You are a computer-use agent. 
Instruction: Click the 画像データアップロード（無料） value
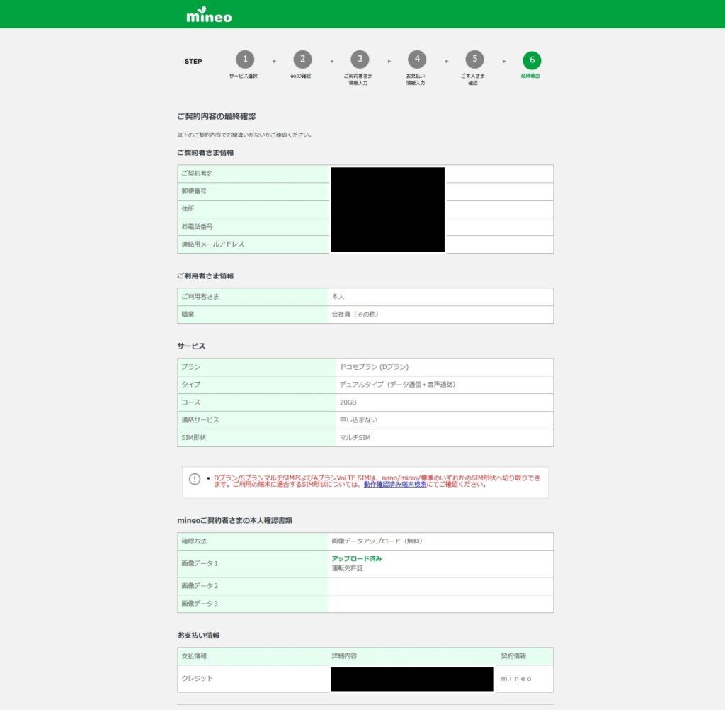click(377, 541)
